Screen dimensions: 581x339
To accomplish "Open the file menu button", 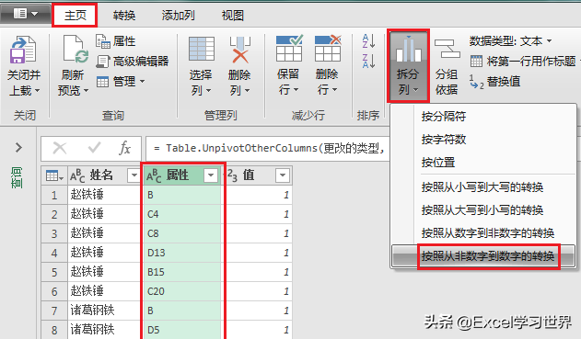I will click(25, 14).
